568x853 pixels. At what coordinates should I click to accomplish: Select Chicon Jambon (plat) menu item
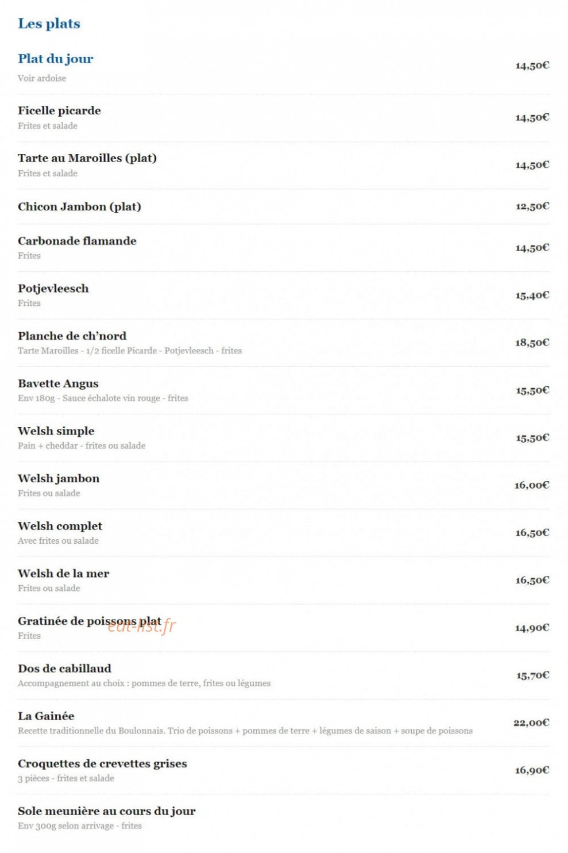pyautogui.click(x=79, y=207)
